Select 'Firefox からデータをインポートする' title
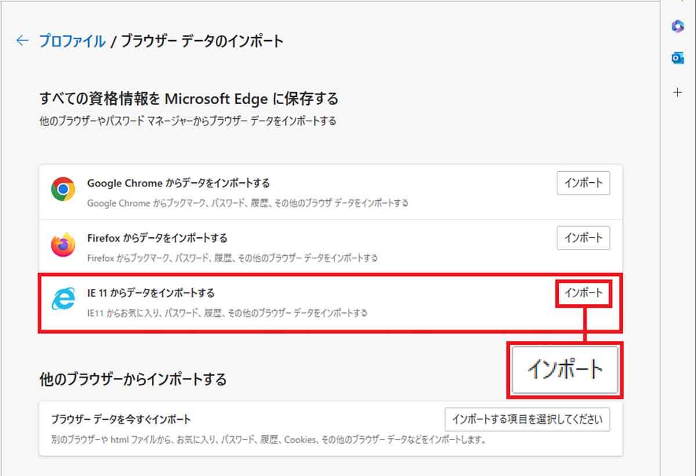This screenshot has height=476, width=696. coord(157,238)
